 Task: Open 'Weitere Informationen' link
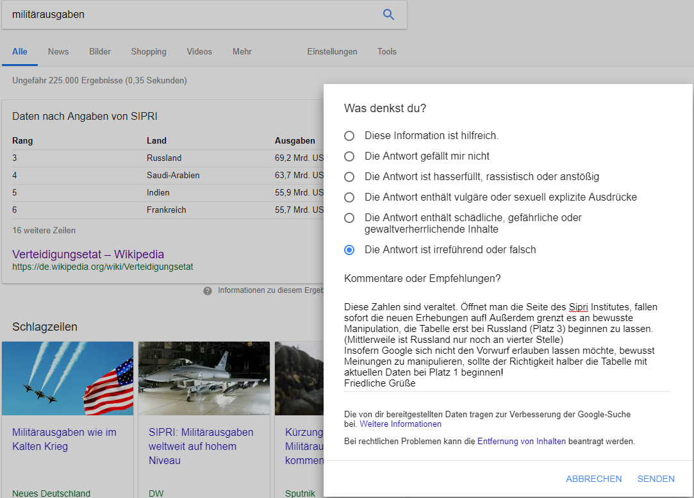pos(401,424)
